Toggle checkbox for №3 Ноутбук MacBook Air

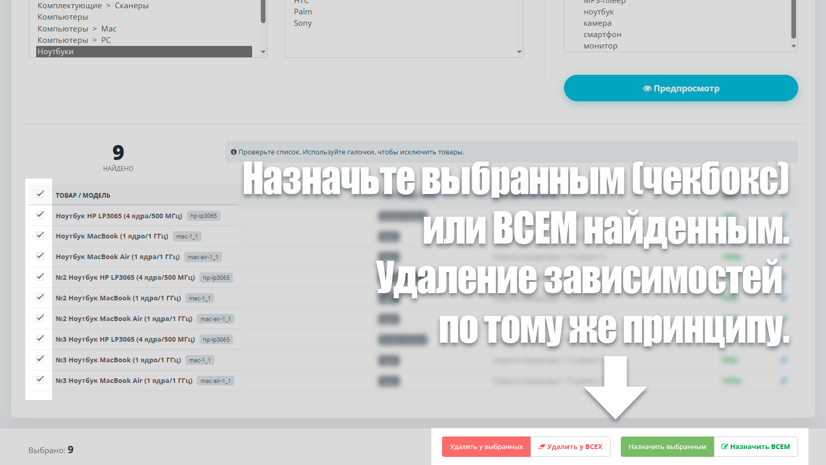click(x=40, y=380)
